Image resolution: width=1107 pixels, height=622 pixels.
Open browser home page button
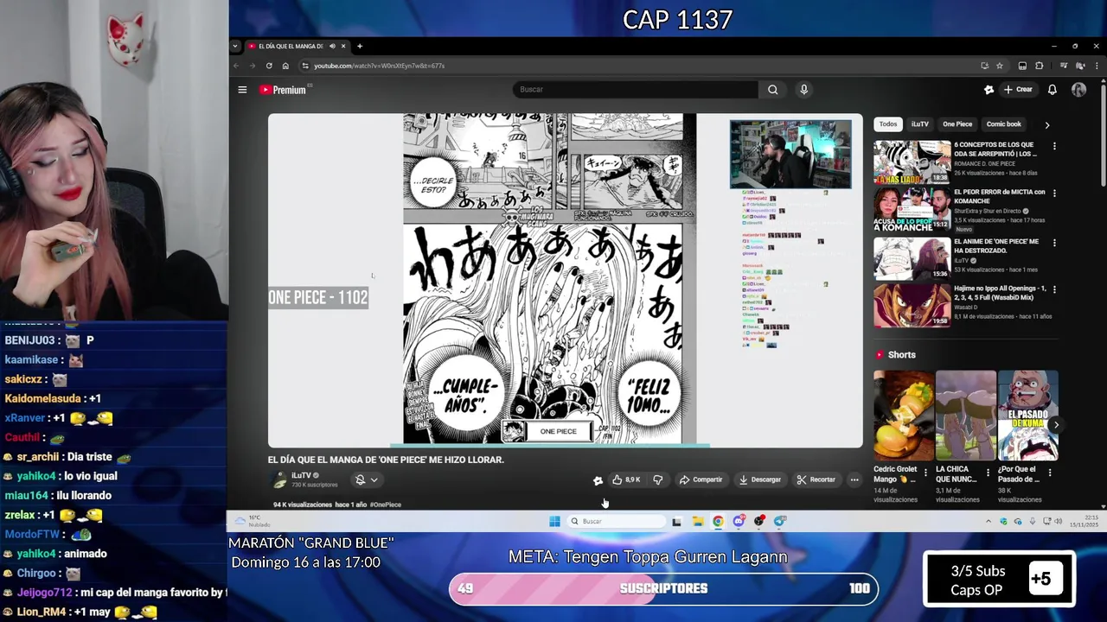pos(285,66)
